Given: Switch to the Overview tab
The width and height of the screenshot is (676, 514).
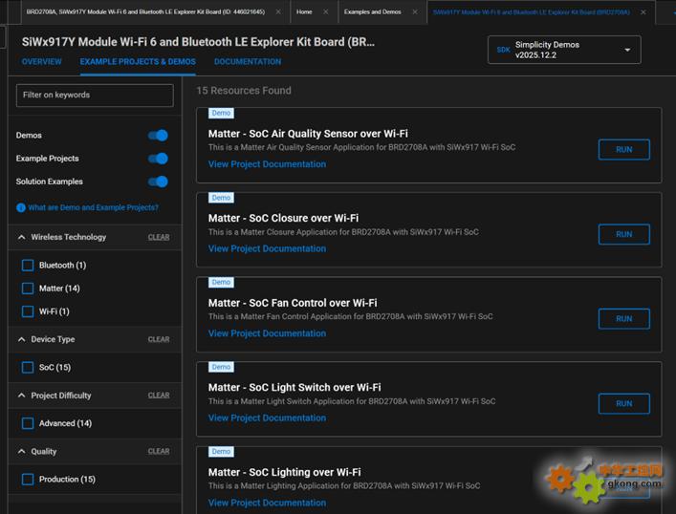Looking at the screenshot, I should coord(41,62).
